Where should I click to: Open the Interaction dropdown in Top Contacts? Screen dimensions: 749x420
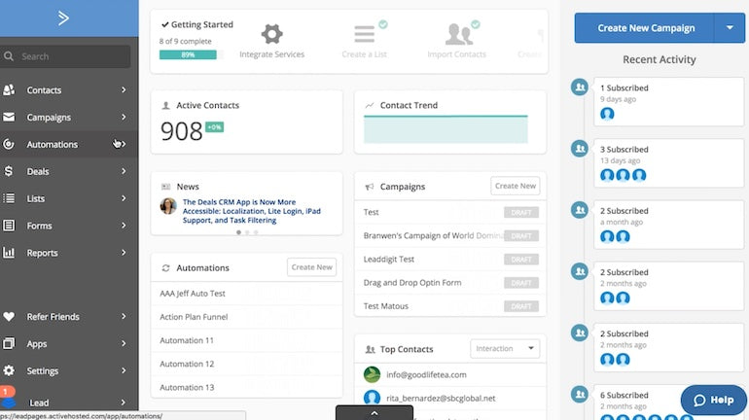coord(505,348)
